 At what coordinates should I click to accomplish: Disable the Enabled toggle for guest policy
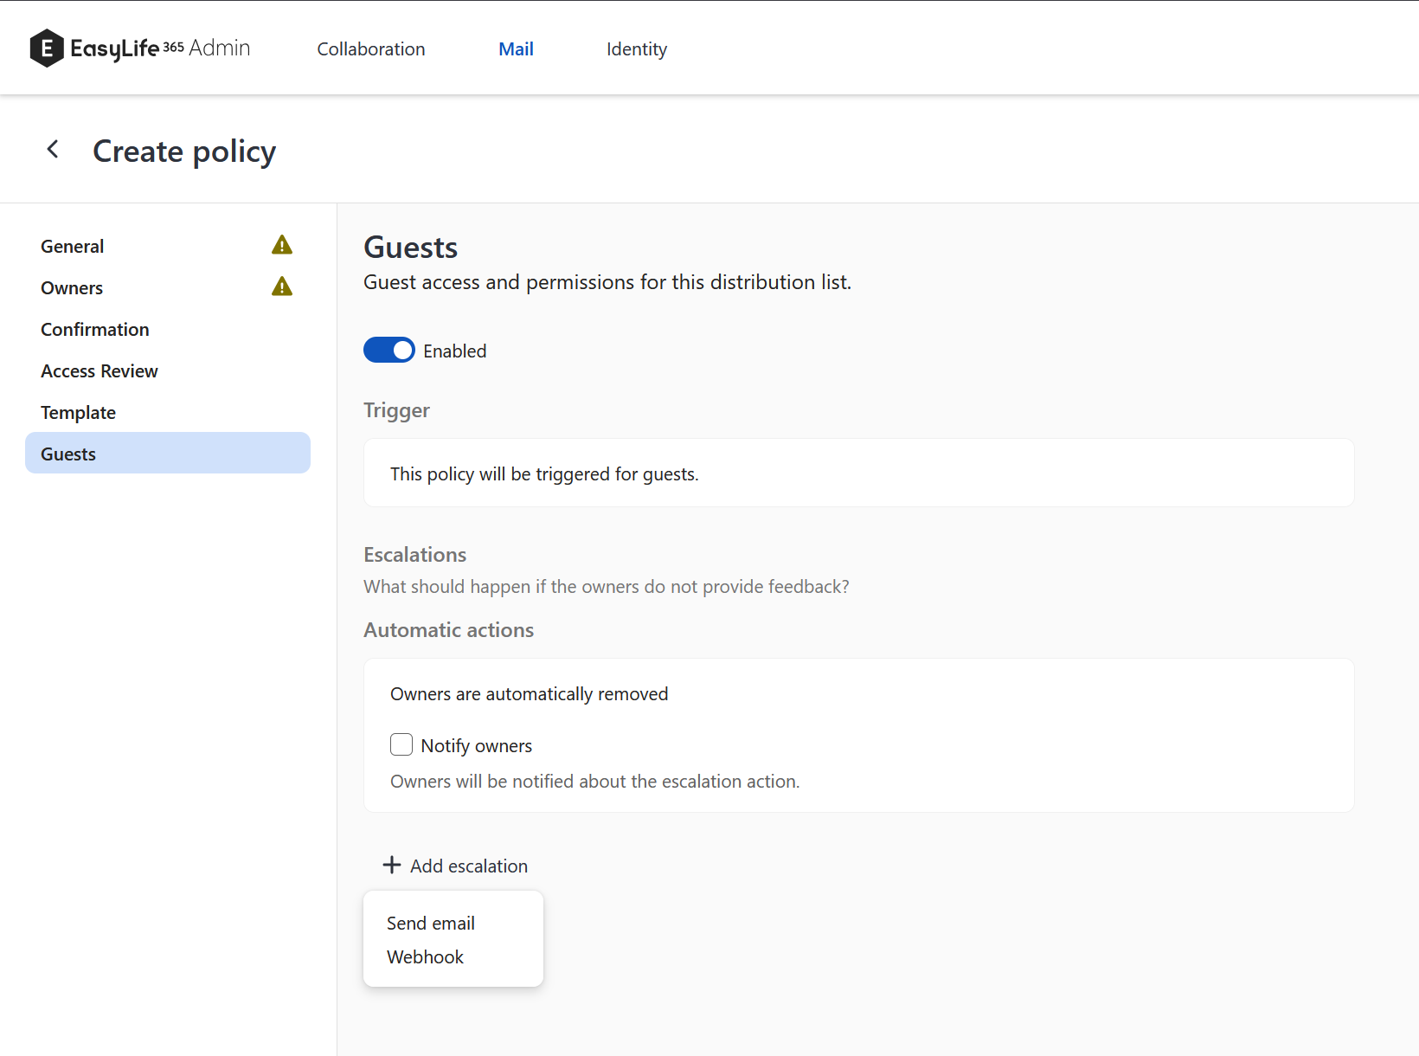(x=388, y=350)
